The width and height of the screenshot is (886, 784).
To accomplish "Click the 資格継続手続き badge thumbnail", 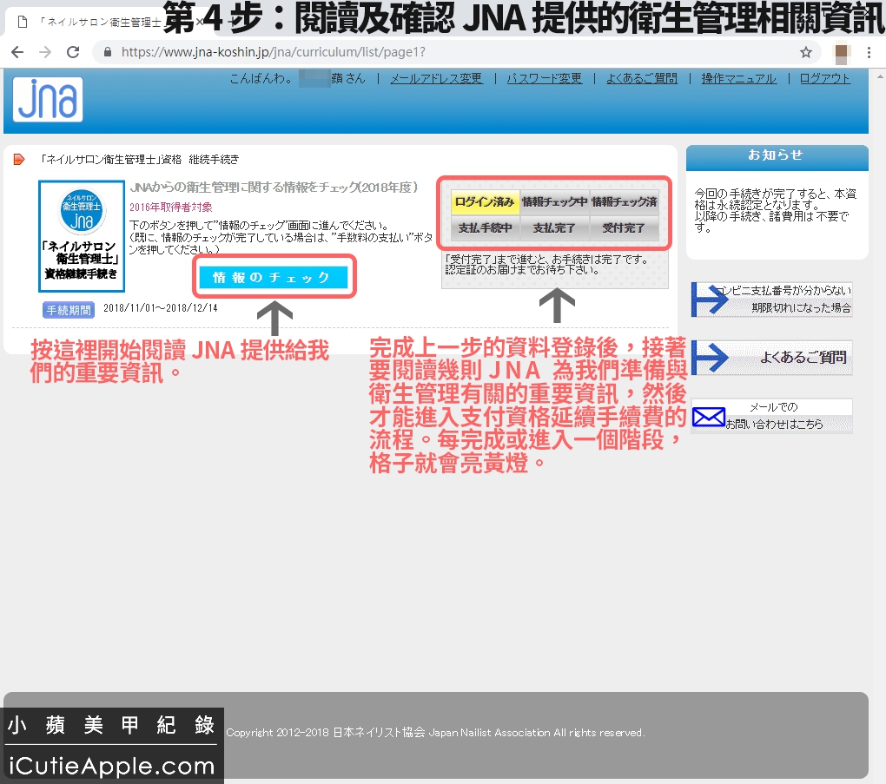I will 82,236.
